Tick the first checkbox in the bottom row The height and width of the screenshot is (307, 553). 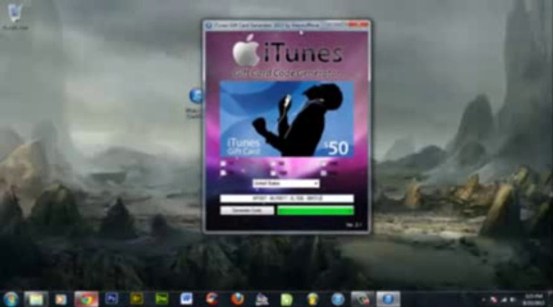coord(223,173)
